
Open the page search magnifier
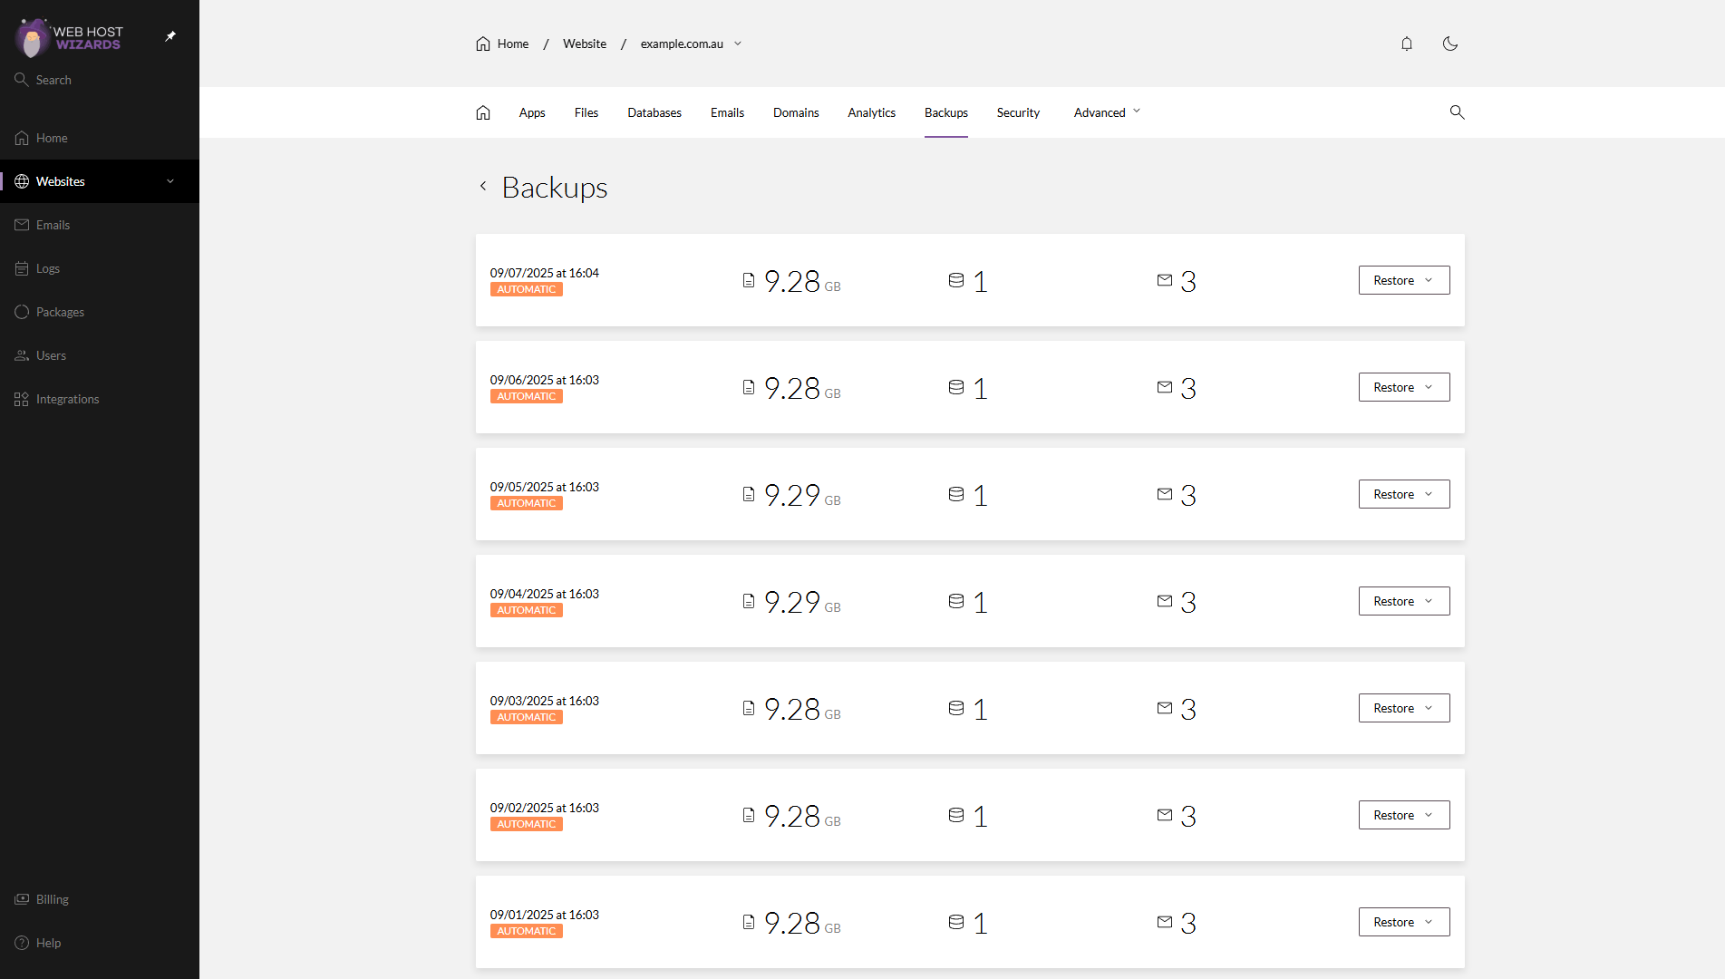point(1457,111)
